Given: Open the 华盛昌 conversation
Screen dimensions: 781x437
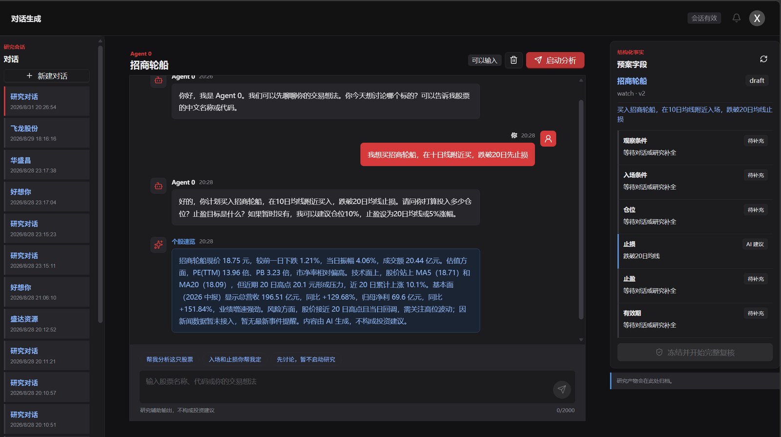Looking at the screenshot, I should (47, 165).
